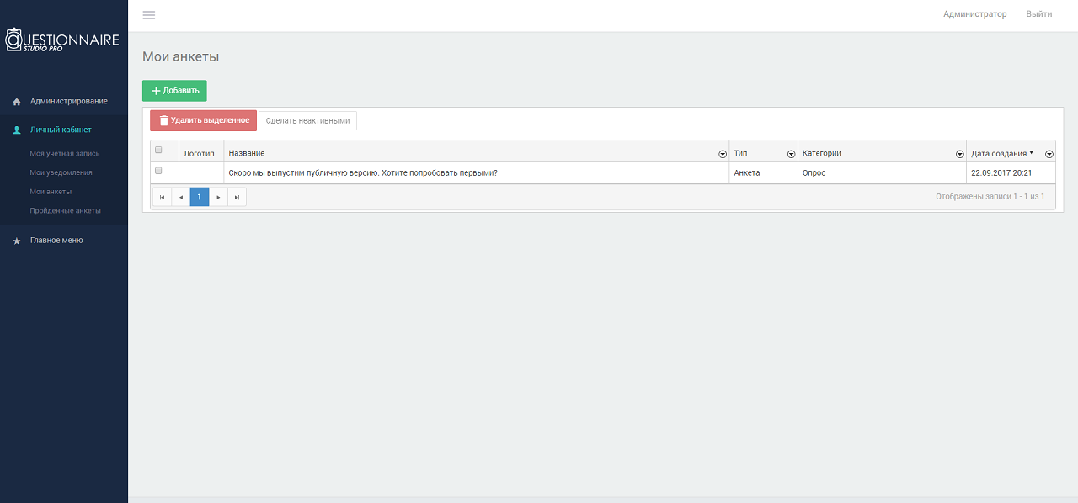Open Администрирование section

coord(69,101)
